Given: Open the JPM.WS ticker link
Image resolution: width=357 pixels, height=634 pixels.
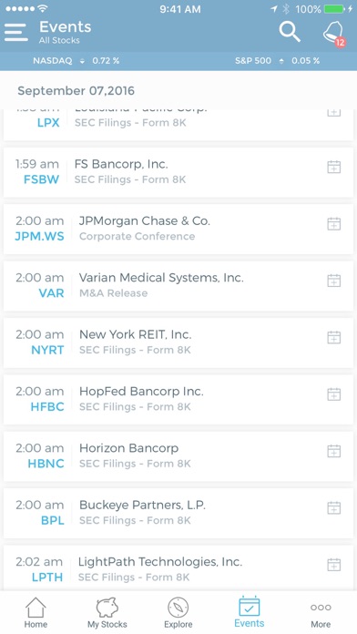Looking at the screenshot, I should click(40, 236).
